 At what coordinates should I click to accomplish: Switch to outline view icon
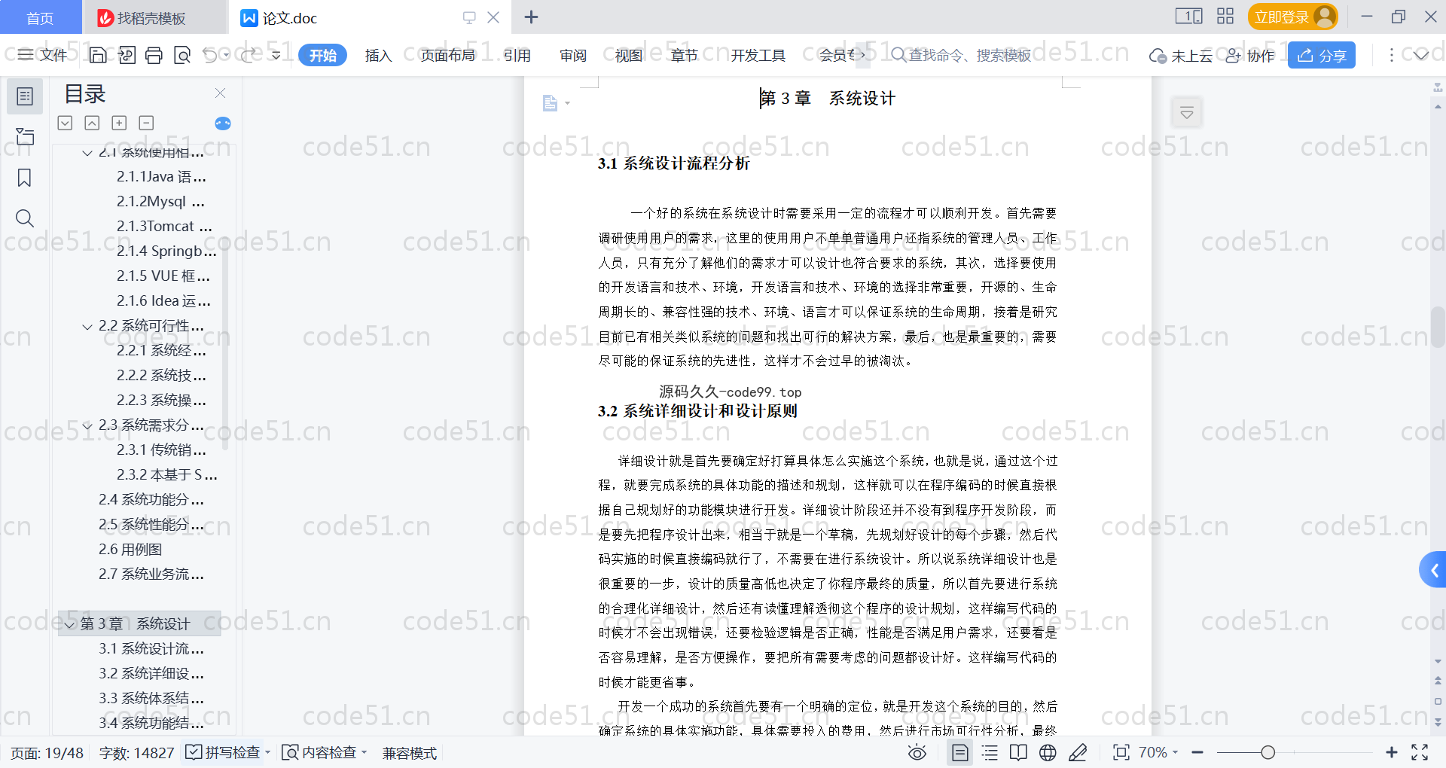pos(990,752)
